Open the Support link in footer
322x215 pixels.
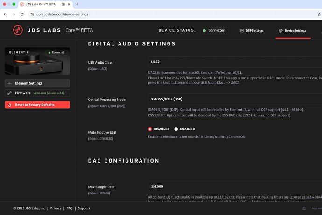pos(84,208)
